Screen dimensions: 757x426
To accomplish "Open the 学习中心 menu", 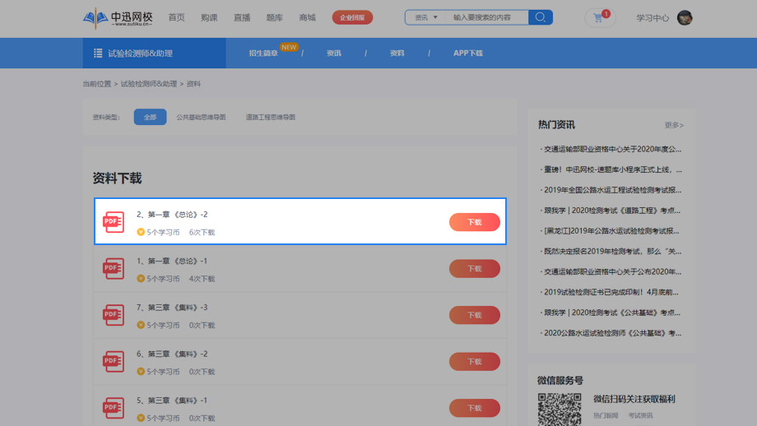I will (652, 18).
